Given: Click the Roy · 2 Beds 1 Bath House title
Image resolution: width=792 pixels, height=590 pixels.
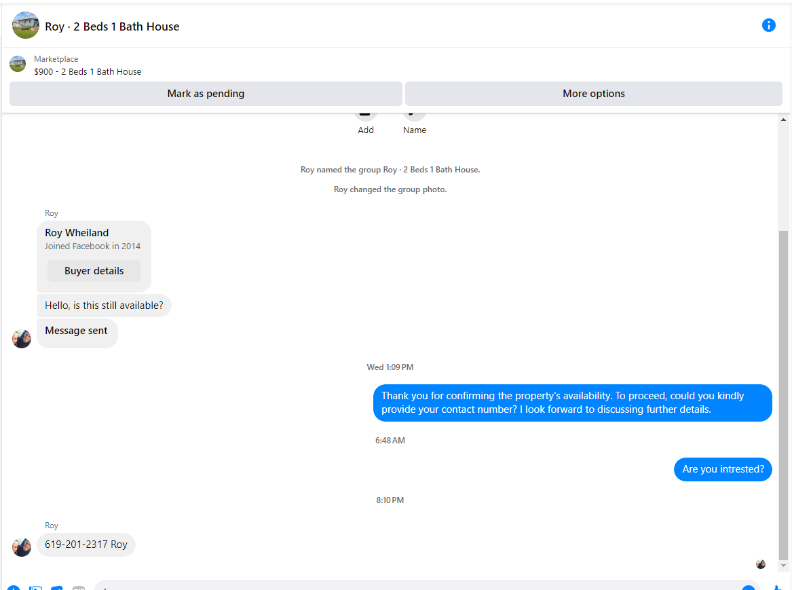Looking at the screenshot, I should 112,26.
